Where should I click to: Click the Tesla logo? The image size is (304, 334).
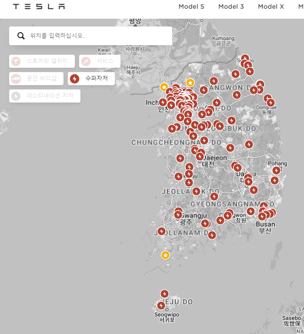click(x=39, y=7)
